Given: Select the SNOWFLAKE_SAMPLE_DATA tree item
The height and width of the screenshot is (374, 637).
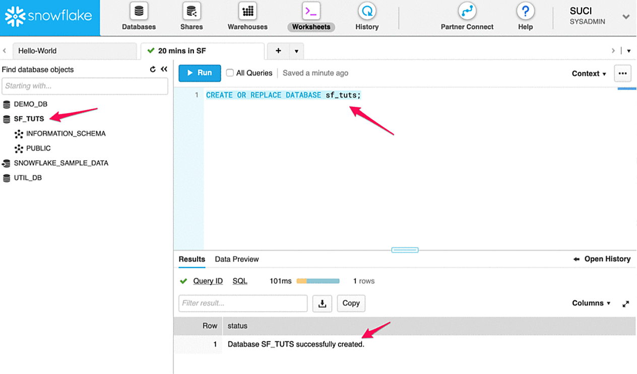Looking at the screenshot, I should pyautogui.click(x=61, y=164).
